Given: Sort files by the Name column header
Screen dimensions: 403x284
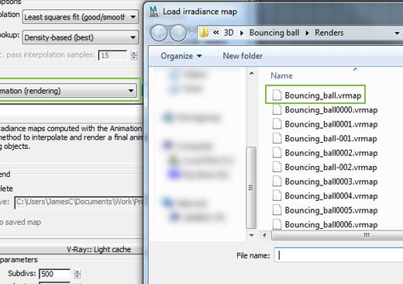Looking at the screenshot, I should click(281, 76).
